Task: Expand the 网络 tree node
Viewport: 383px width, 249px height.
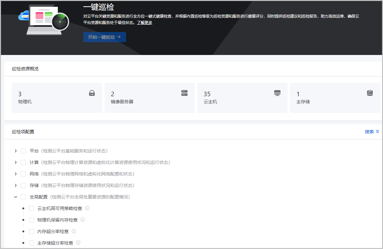Action: 16,174
